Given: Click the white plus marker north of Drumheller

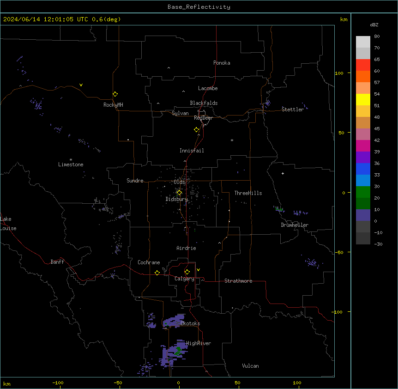Looking at the screenshot, I should (283, 173).
